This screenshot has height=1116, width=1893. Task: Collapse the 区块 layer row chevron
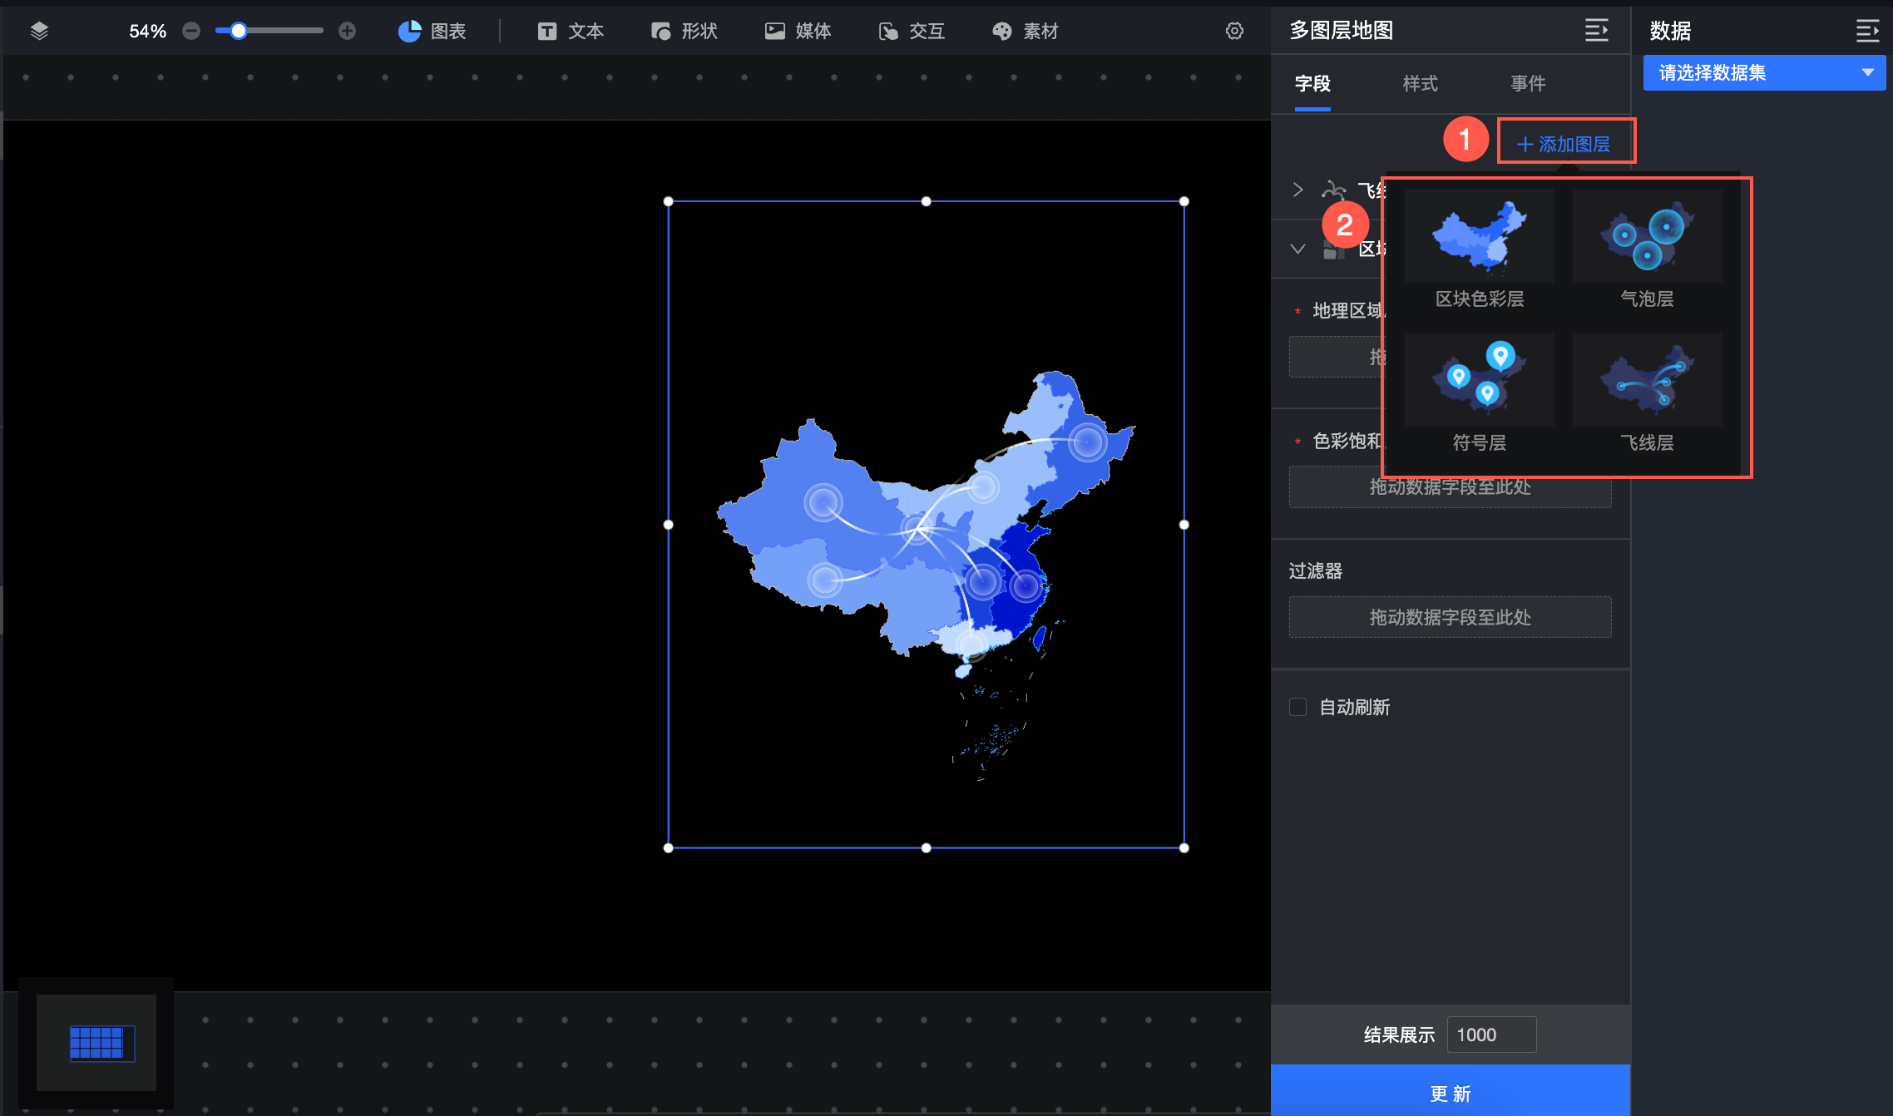(1297, 249)
